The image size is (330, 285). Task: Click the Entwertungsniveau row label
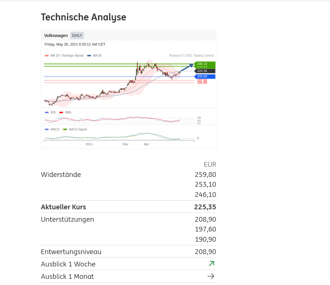tap(71, 252)
